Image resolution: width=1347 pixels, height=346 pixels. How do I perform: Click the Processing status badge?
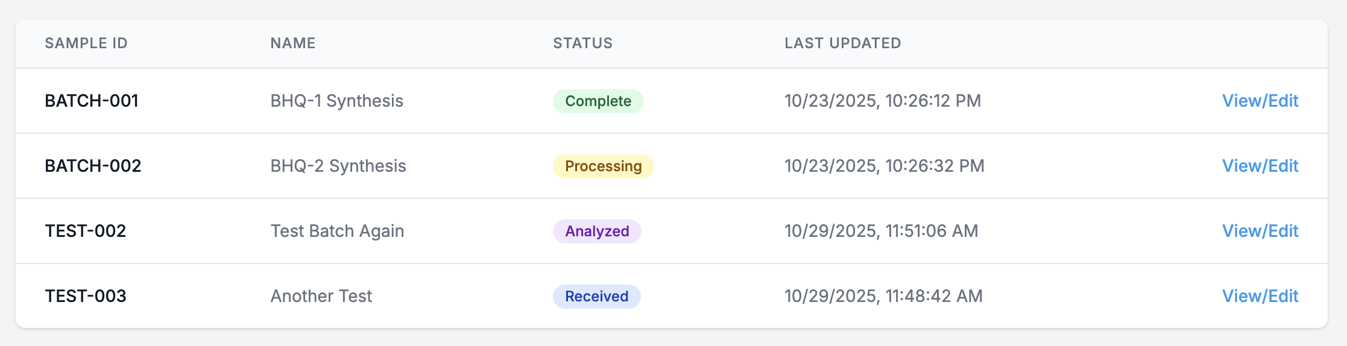tap(603, 166)
